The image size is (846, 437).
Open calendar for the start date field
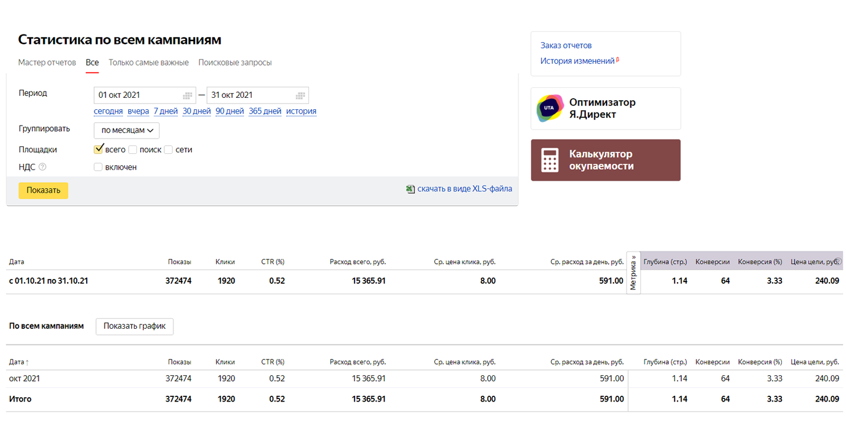[x=187, y=96]
